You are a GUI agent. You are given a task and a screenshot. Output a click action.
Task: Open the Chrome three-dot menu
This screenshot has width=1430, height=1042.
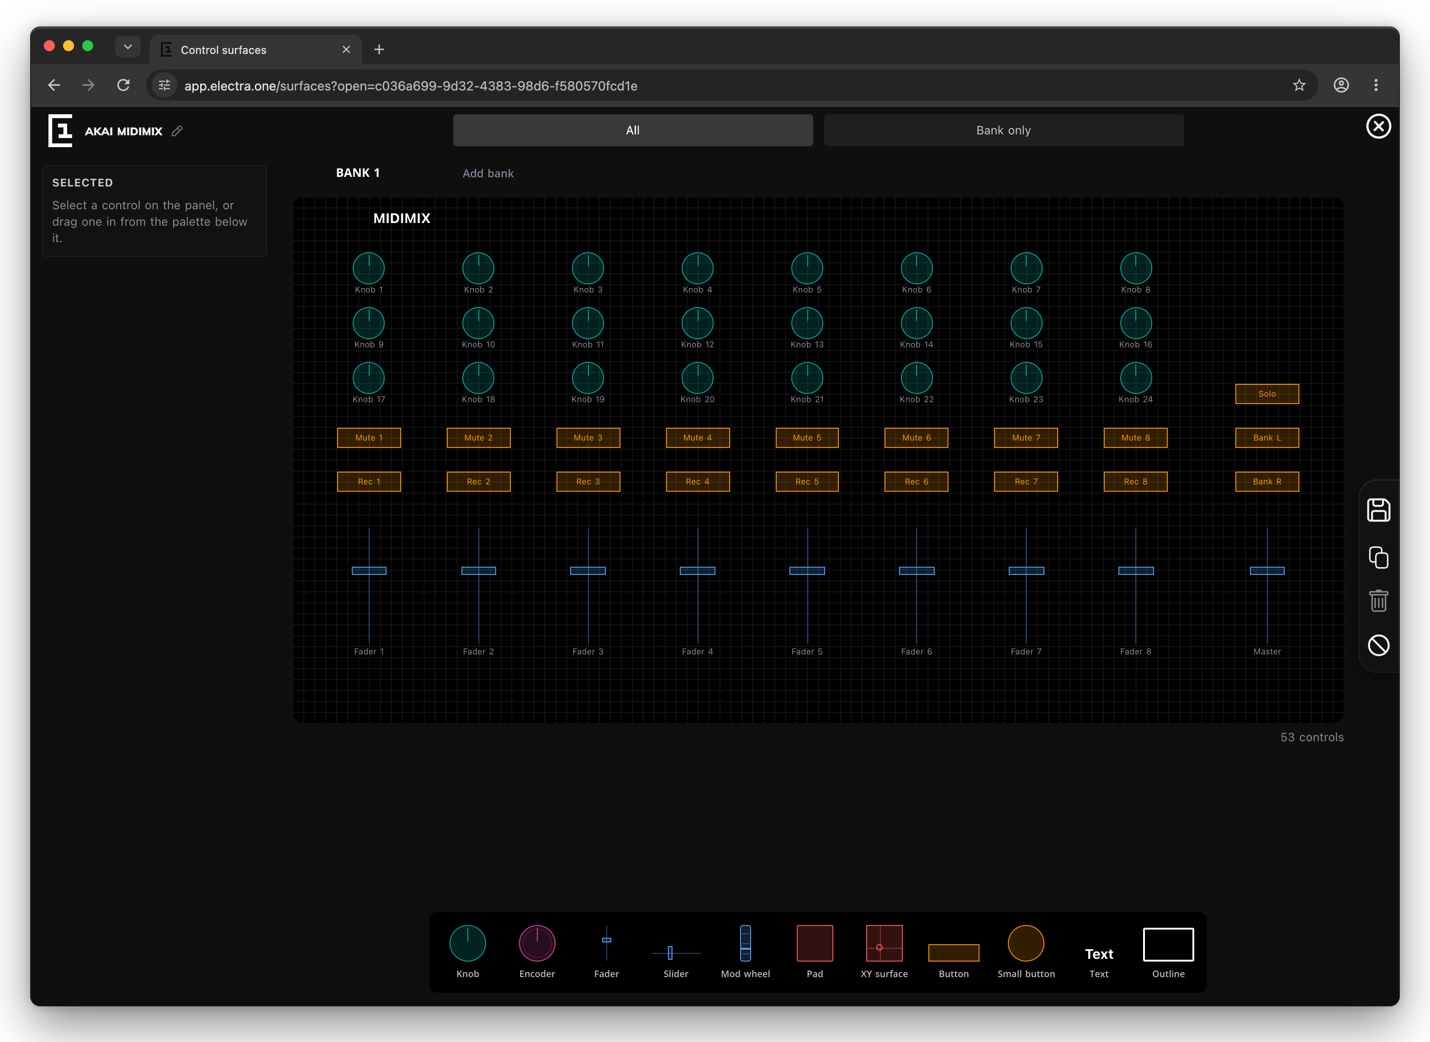(1376, 85)
